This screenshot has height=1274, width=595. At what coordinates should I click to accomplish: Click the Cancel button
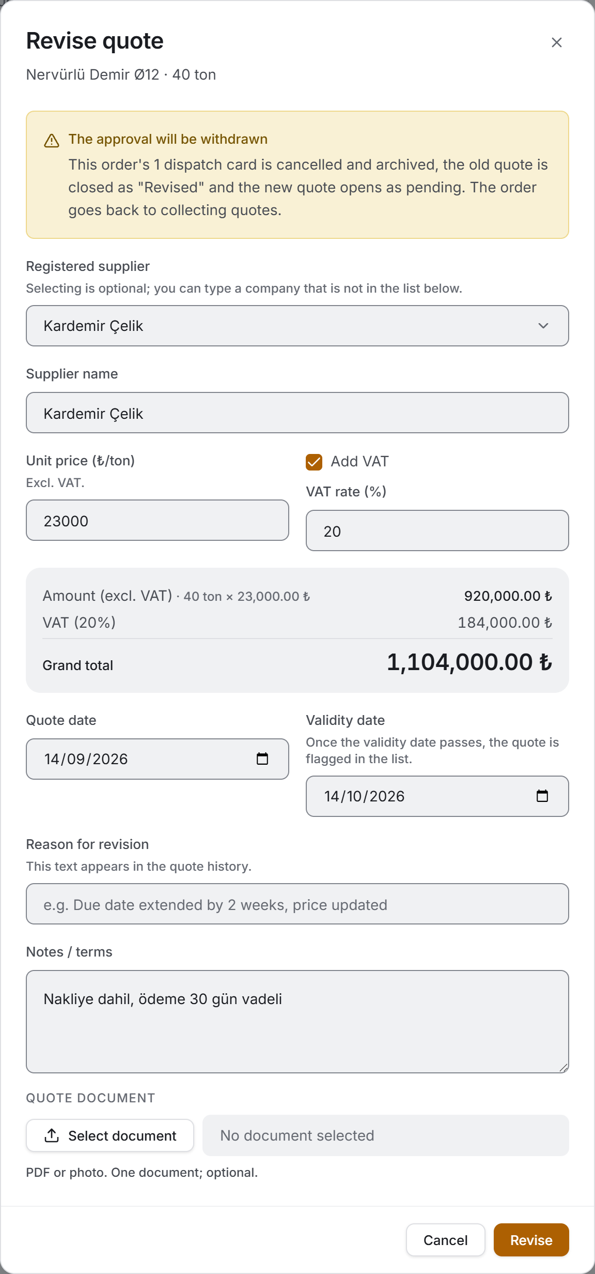pyautogui.click(x=445, y=1240)
